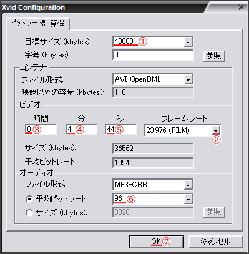The image size is (249, 254).
Task: Click the 時間 hours input field
Action: 41,130
